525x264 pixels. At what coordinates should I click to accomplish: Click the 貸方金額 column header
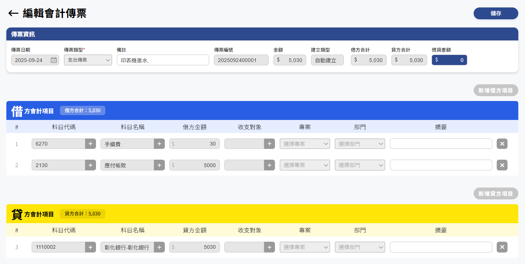tap(195, 230)
